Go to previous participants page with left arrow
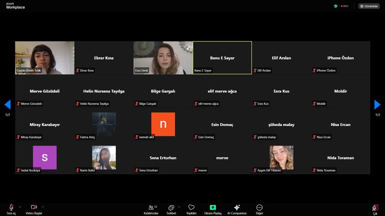 (x=7, y=105)
